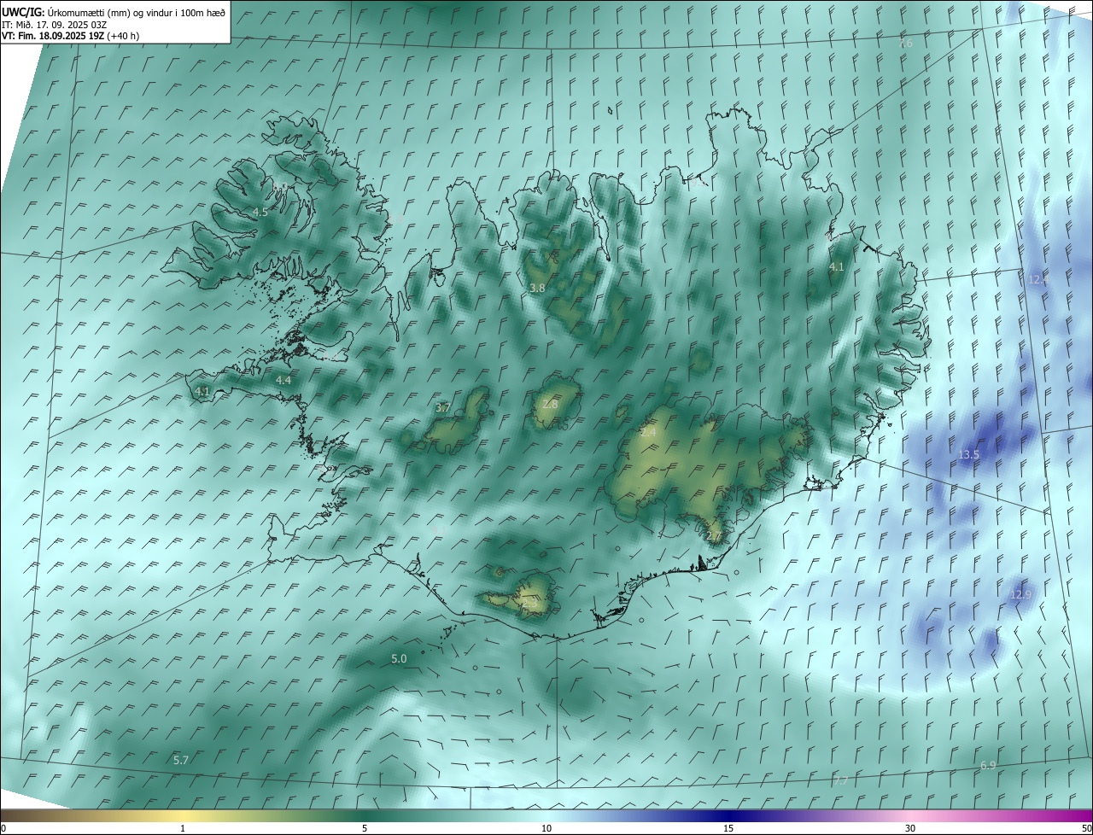Click the color scale tick label 5
The width and height of the screenshot is (1093, 835).
coord(365,828)
